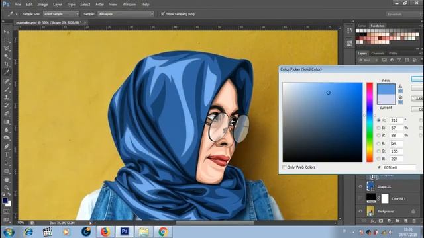
Task: Select the Blur tool
Action: click(6, 130)
